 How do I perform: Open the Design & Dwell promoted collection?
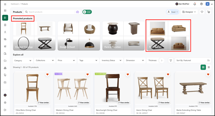(x=79, y=36)
